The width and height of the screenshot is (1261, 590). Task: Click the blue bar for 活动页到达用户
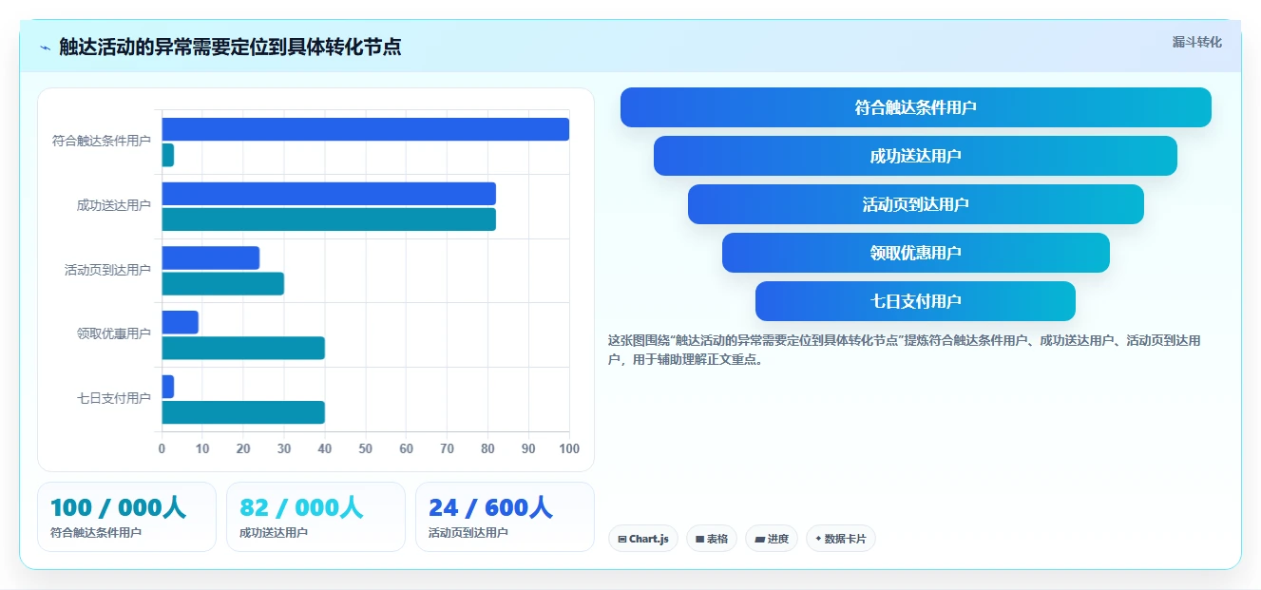tap(211, 257)
